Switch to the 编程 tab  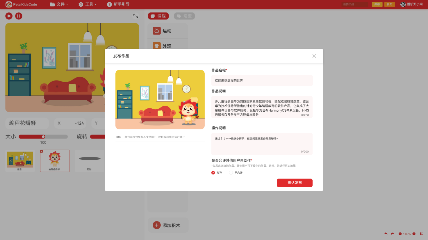[x=158, y=16]
